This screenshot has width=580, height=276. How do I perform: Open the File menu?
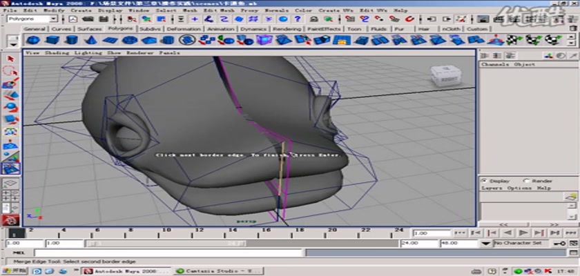pos(10,10)
